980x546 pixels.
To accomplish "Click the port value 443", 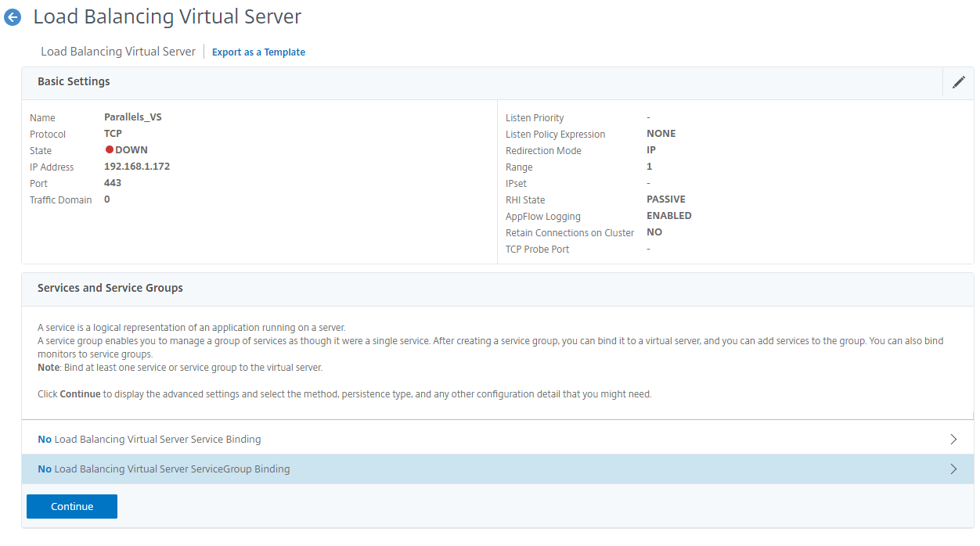I will (113, 183).
